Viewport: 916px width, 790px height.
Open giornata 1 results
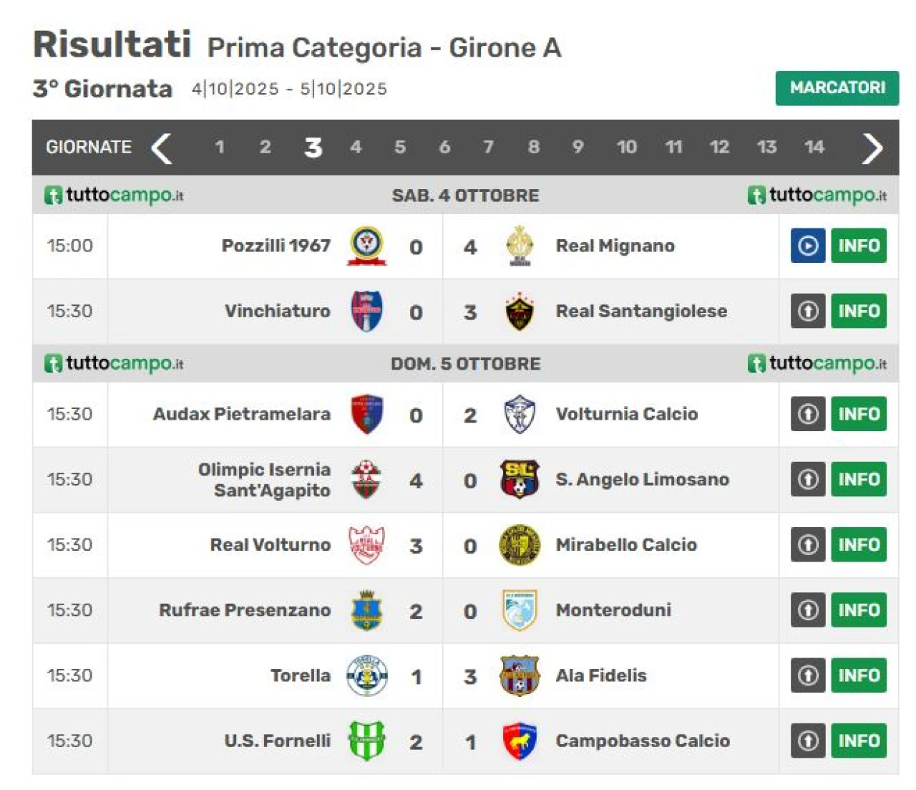(220, 148)
